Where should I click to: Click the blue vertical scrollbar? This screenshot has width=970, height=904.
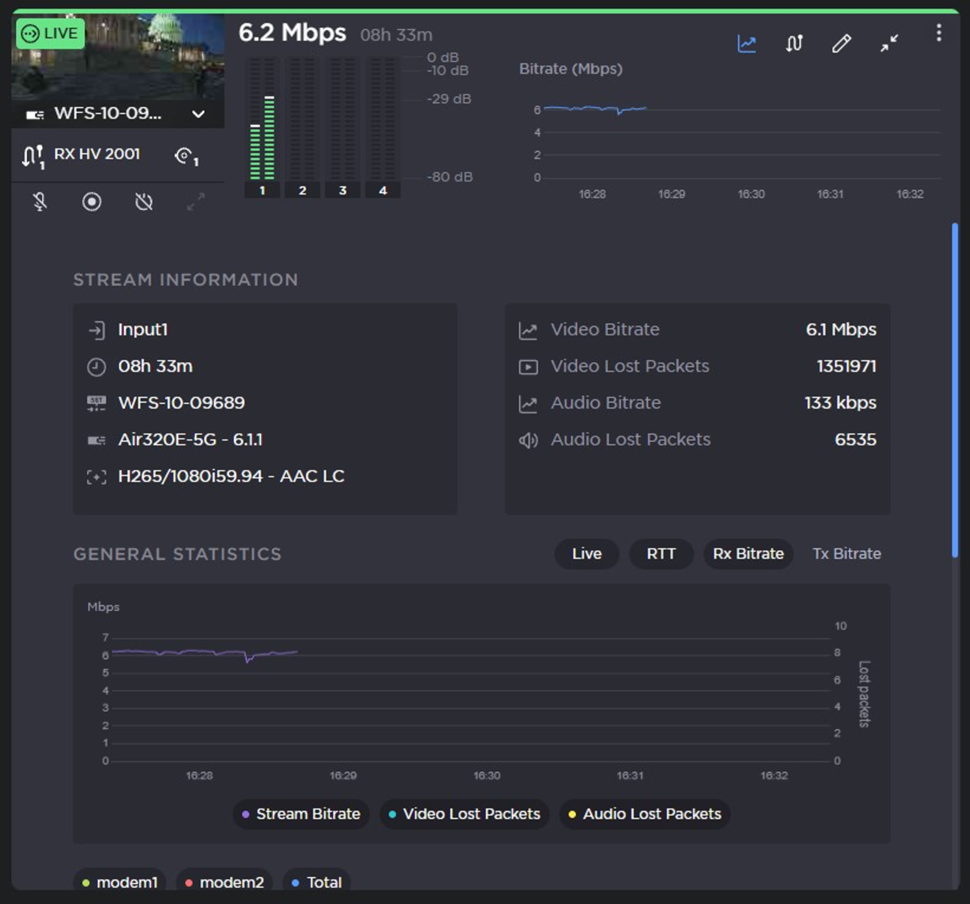[x=955, y=391]
